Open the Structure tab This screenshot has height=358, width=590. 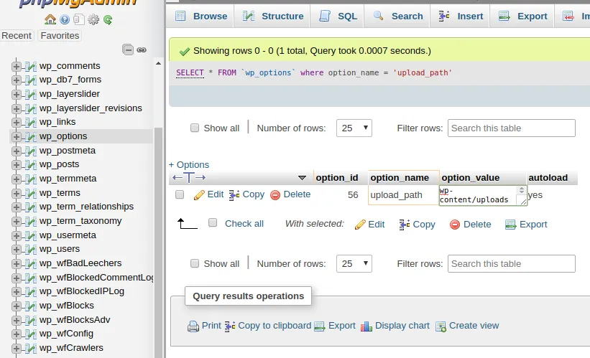272,17
